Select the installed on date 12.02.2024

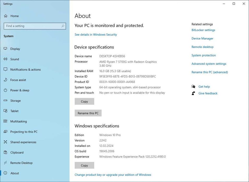click(x=106, y=146)
